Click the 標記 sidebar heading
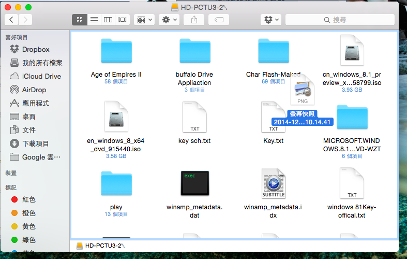 point(11,188)
